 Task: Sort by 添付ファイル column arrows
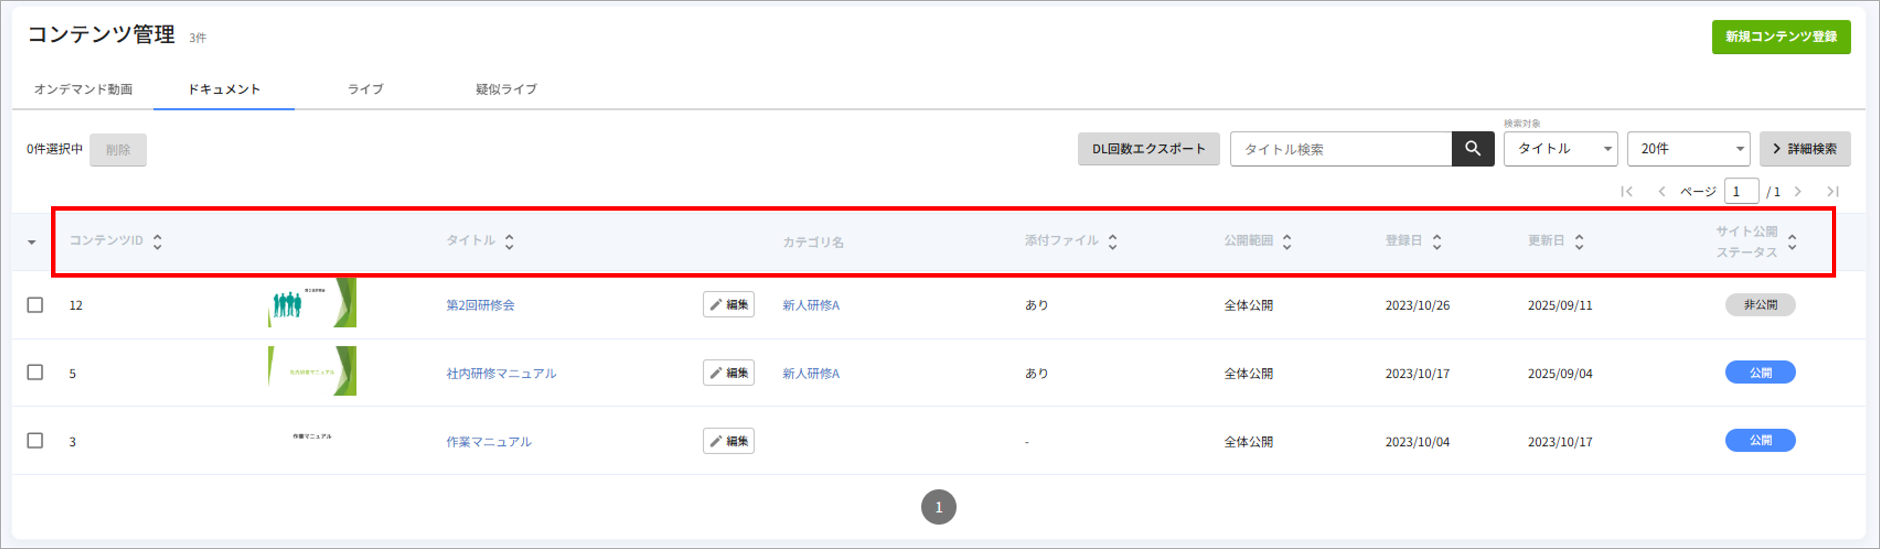click(1112, 241)
